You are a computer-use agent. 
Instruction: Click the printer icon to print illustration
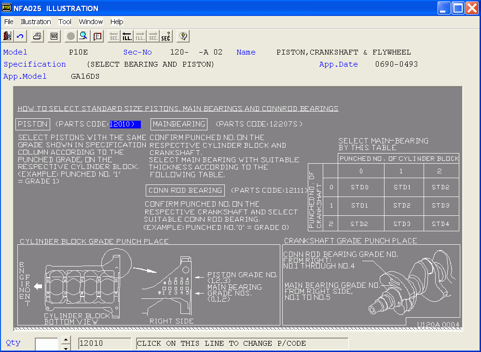click(x=37, y=36)
